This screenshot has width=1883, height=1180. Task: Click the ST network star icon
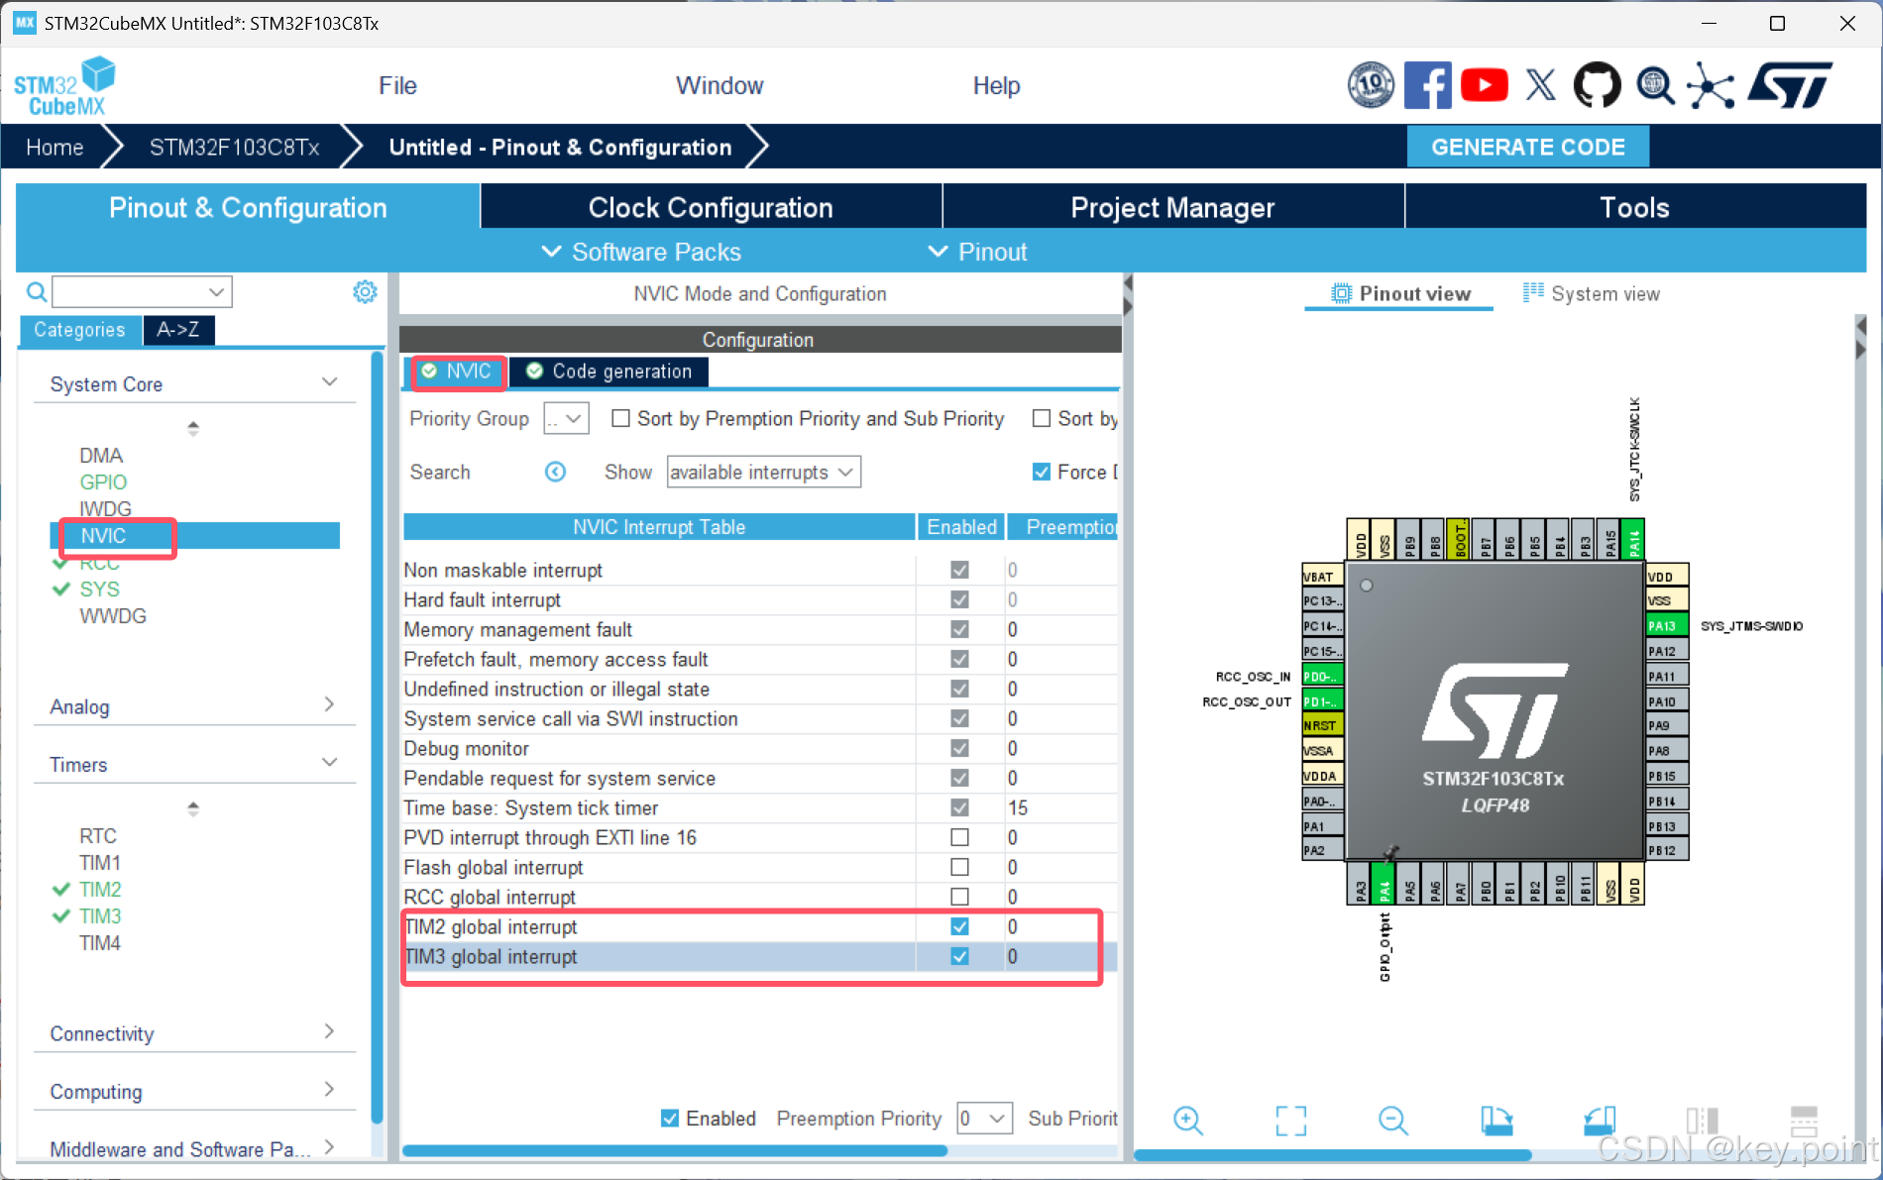1712,85
